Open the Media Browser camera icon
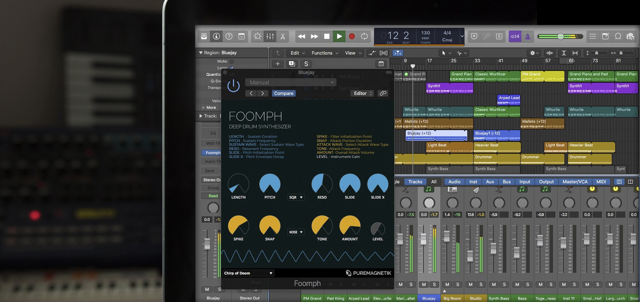 (630, 36)
